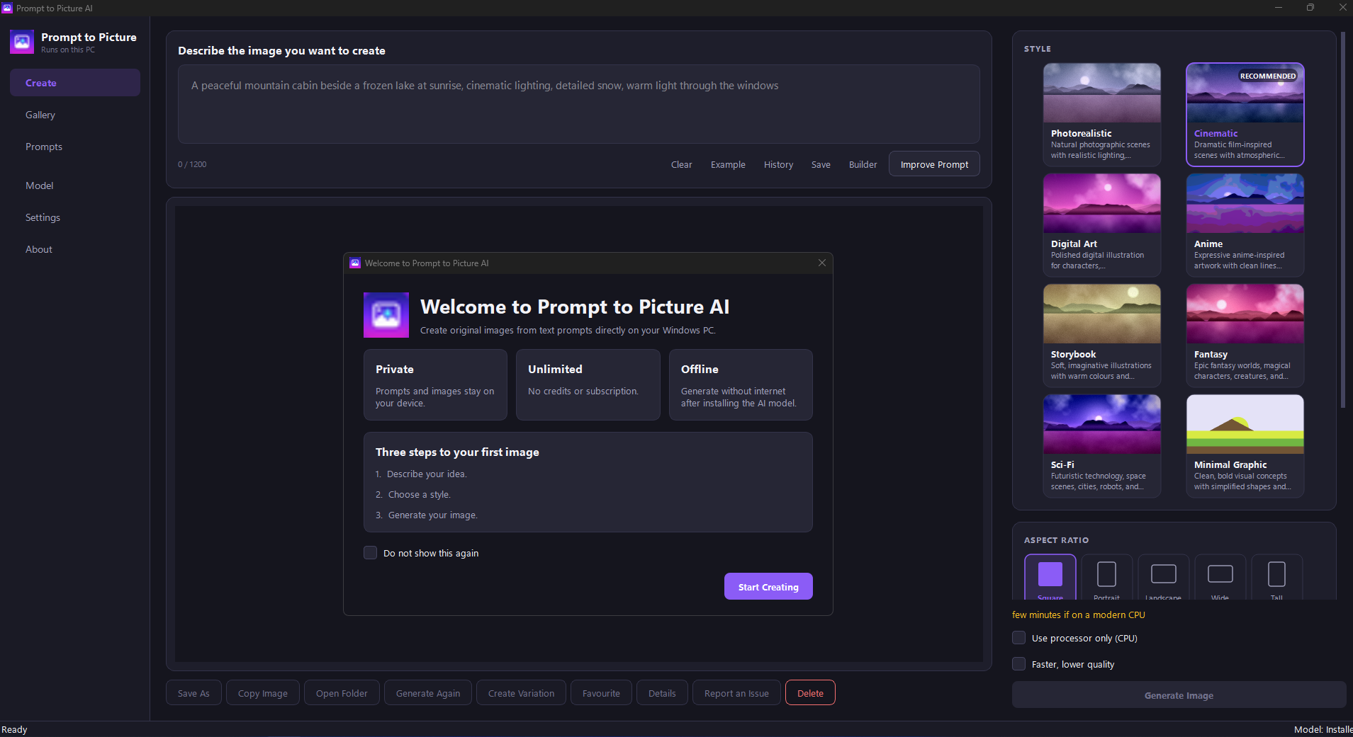Tick the 'Do not show this again' checkbox
The height and width of the screenshot is (737, 1353).
tap(370, 553)
